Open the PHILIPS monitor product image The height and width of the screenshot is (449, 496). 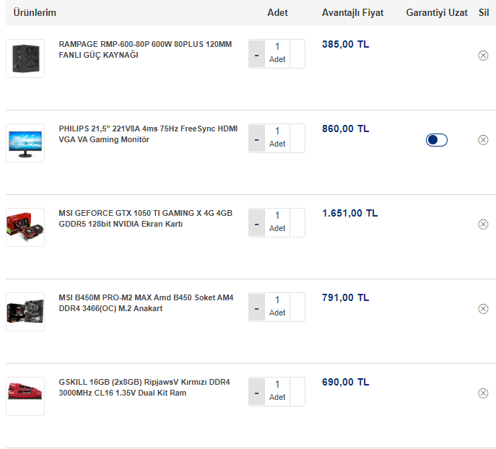click(x=25, y=143)
